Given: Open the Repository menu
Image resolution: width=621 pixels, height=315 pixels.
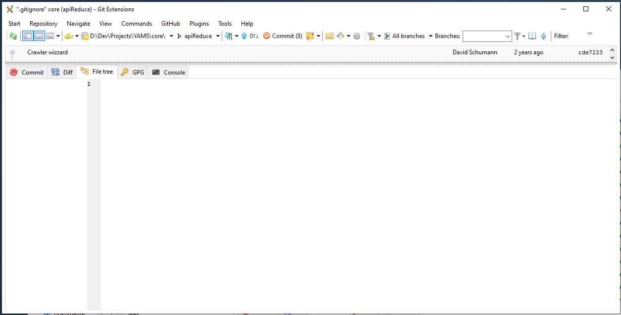Looking at the screenshot, I should pos(44,24).
